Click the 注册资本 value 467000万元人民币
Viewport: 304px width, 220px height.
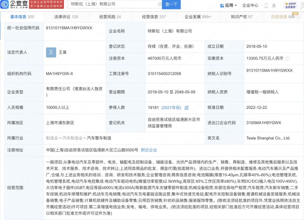165,59
